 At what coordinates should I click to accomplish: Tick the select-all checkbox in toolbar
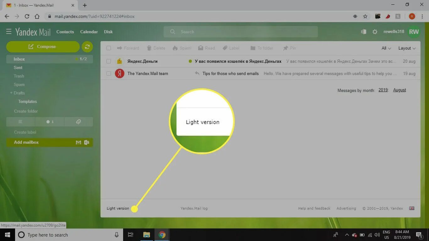(109, 48)
